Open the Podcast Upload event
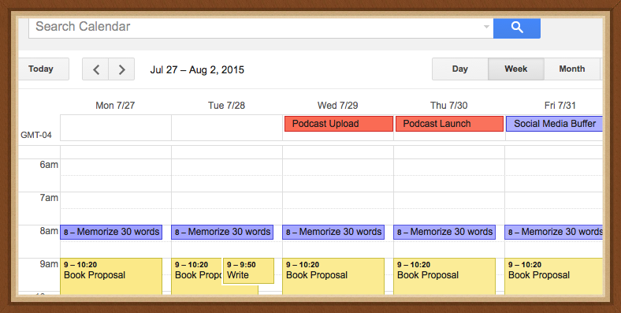 click(339, 124)
